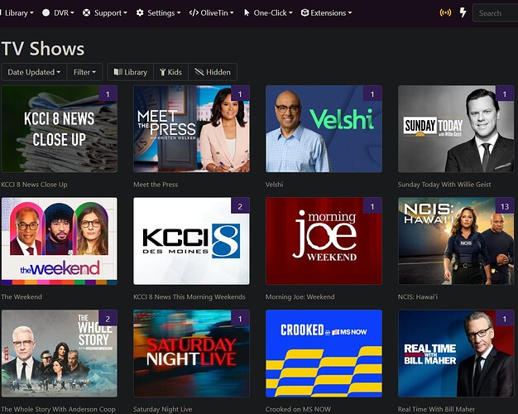This screenshot has width=518, height=414.
Task: Click the episode count badge 13 on NCIS: Hawai'i
Action: (x=505, y=207)
